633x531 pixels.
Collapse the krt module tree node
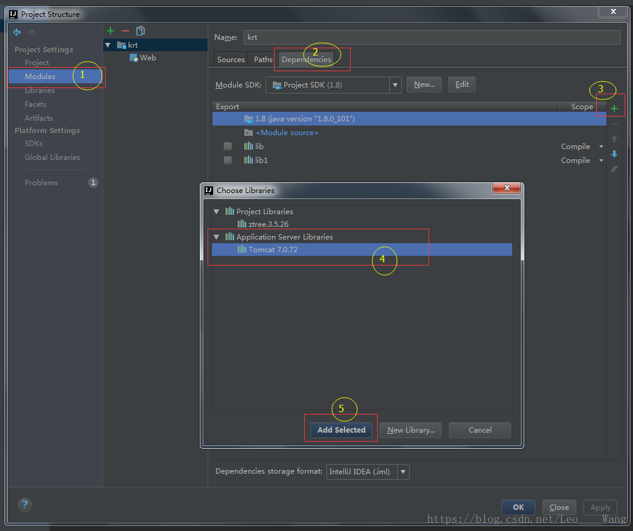108,45
